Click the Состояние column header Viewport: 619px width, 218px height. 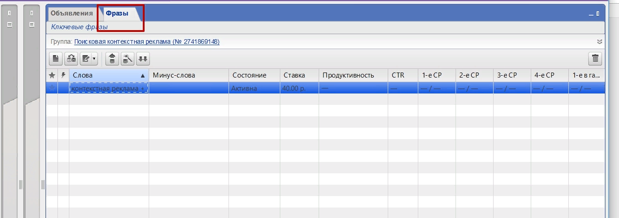click(x=255, y=75)
